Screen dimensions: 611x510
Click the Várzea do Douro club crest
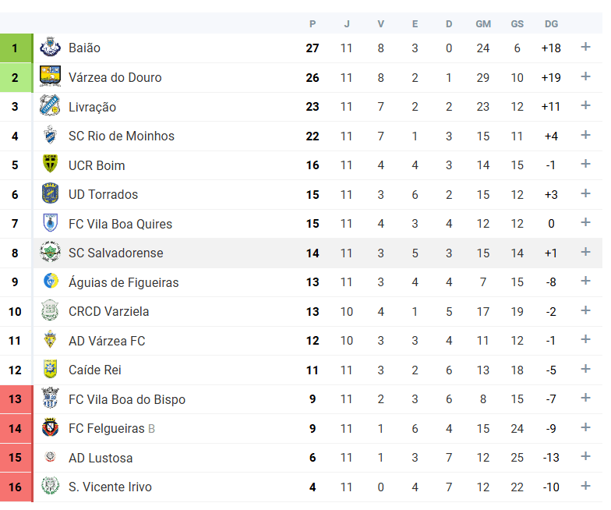coord(50,77)
